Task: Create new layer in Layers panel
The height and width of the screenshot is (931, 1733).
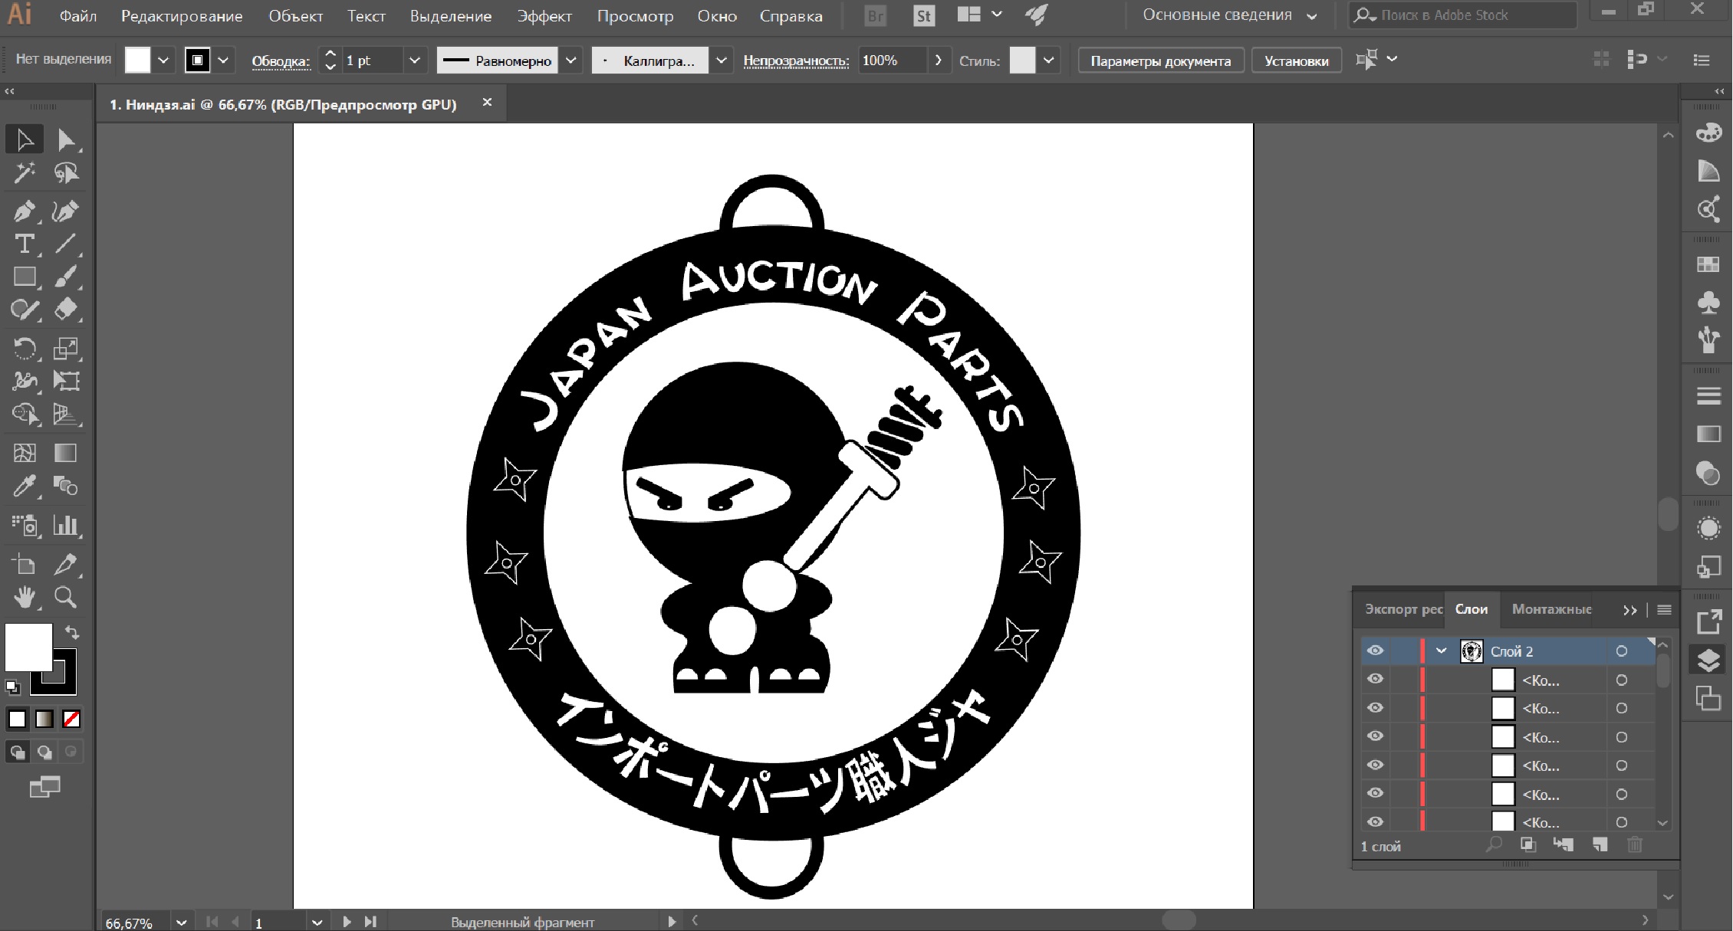Action: (1599, 844)
